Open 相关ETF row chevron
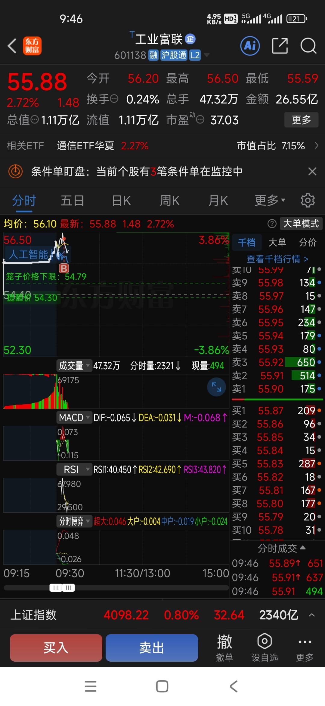The height and width of the screenshot is (706, 325). [x=317, y=146]
